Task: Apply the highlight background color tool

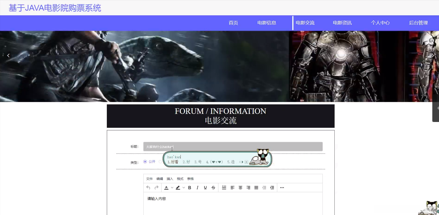Action: click(x=178, y=188)
